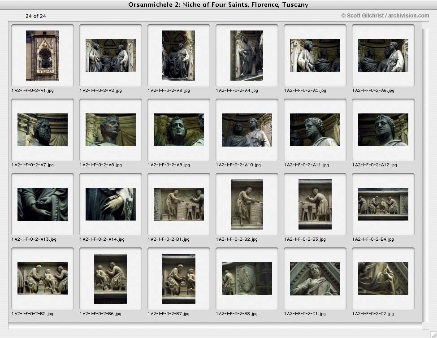The height and width of the screenshot is (338, 437).
Task: Click the filename text 1A2-I-F-O-2-A3.jpg
Action: click(x=169, y=90)
